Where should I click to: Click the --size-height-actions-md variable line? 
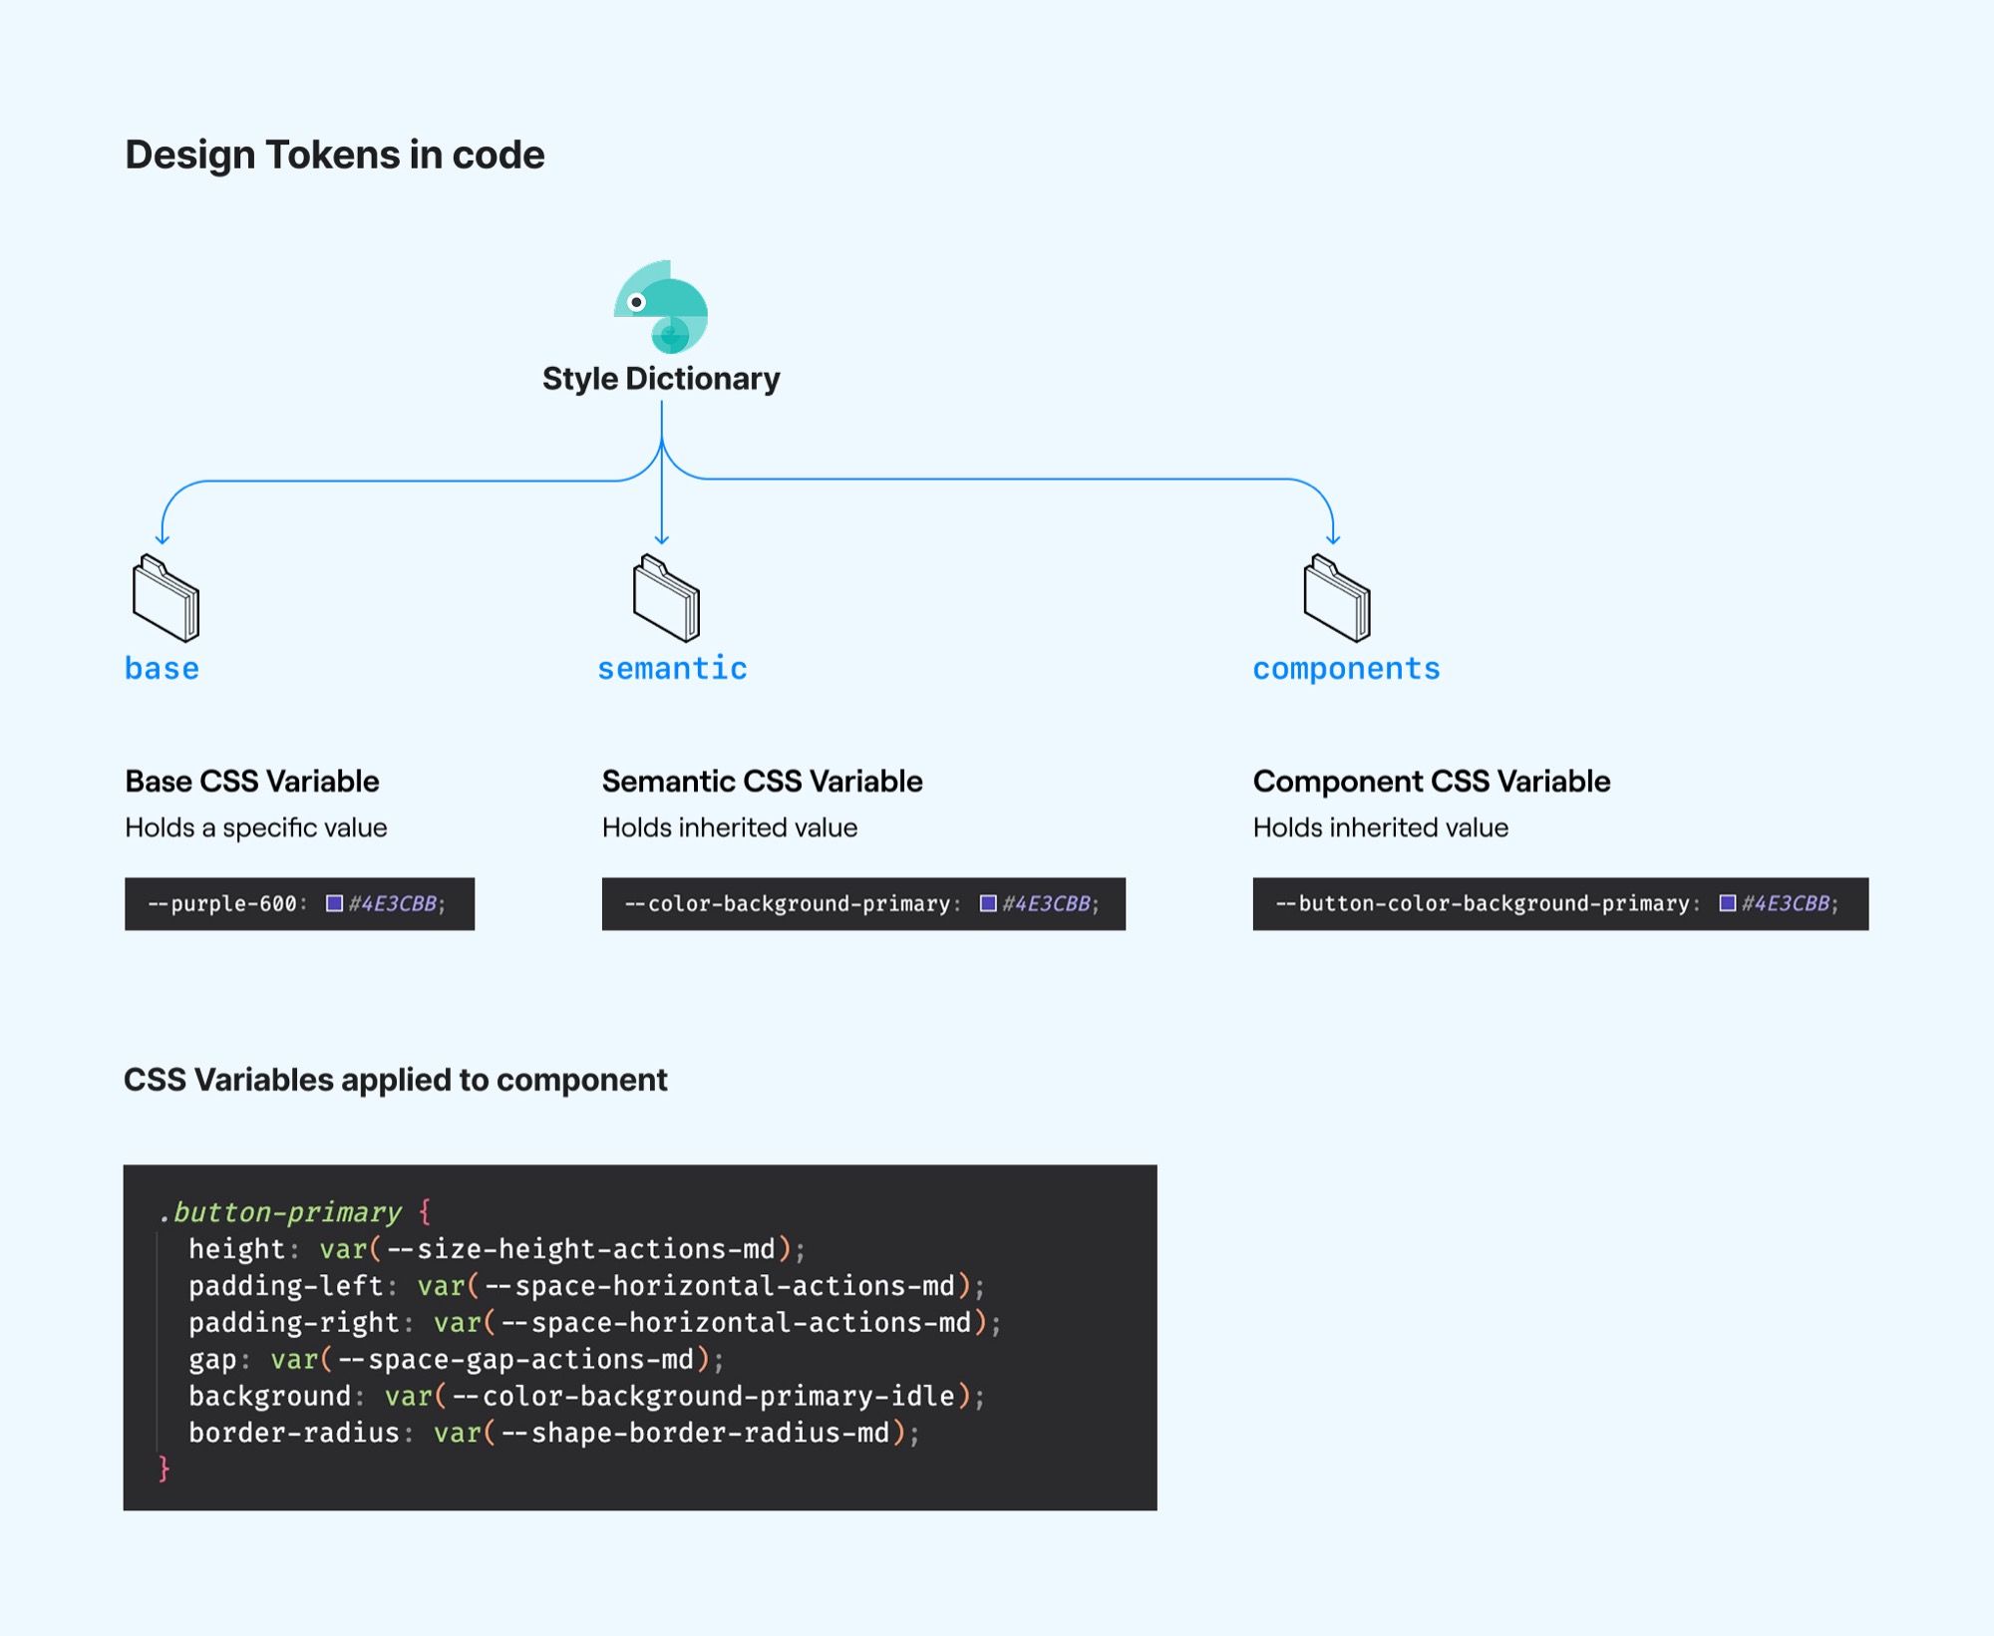pos(498,1249)
